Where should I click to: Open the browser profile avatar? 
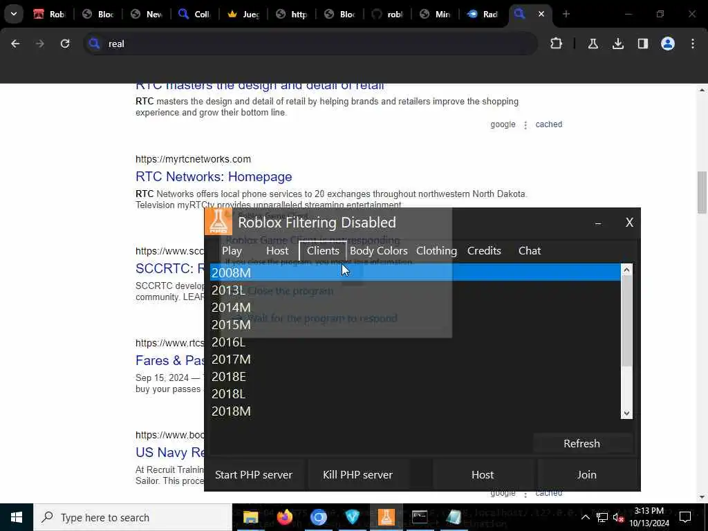coord(667,44)
